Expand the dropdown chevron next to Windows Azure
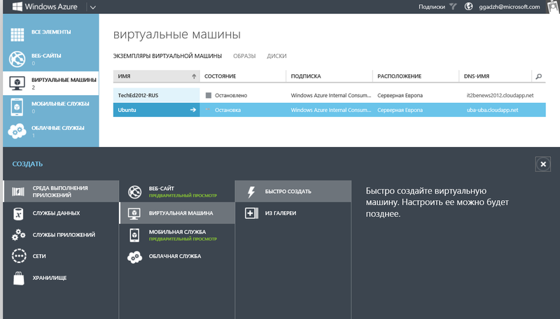560x319 pixels. click(x=93, y=7)
